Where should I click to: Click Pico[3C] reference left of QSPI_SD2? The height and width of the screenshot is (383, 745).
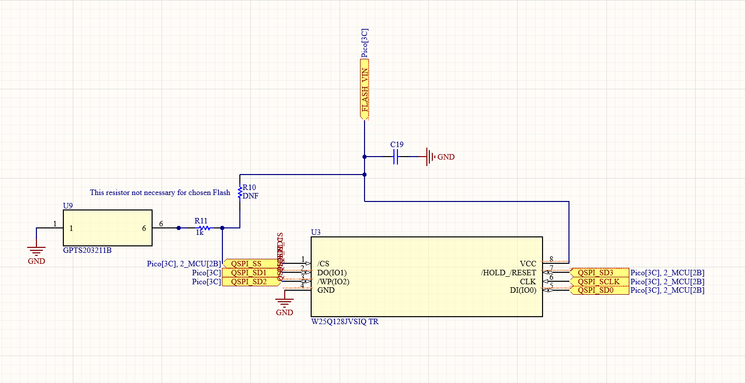pyautogui.click(x=206, y=282)
